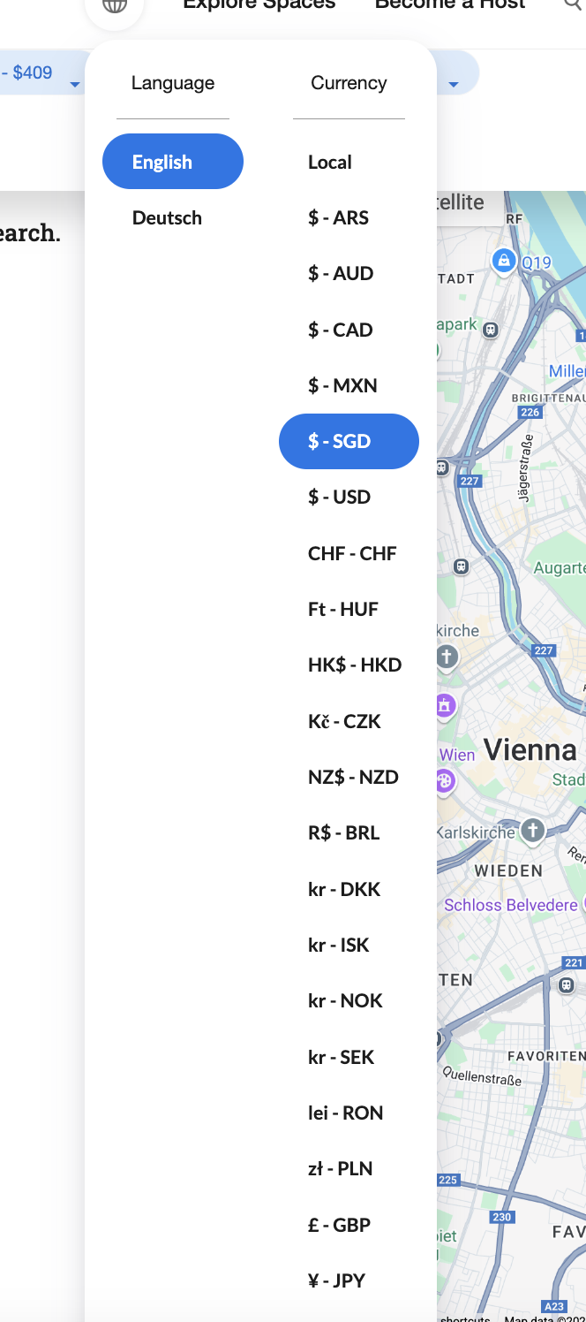The width and height of the screenshot is (586, 1322).
Task: Click the Schloss Belvedere map label
Action: (x=511, y=905)
